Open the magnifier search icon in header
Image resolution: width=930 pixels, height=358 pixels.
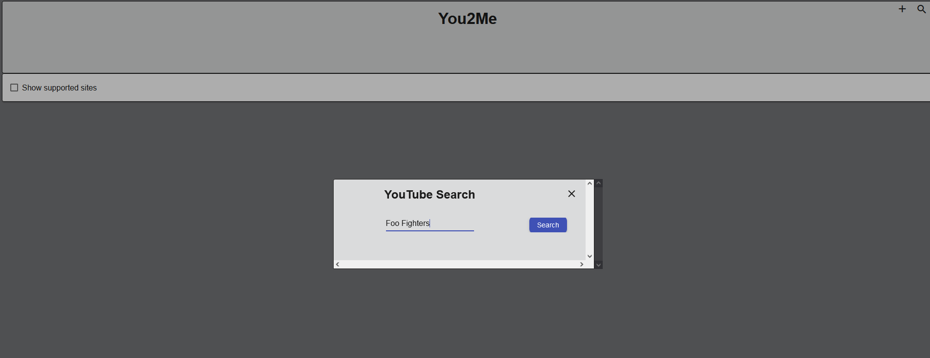[921, 9]
